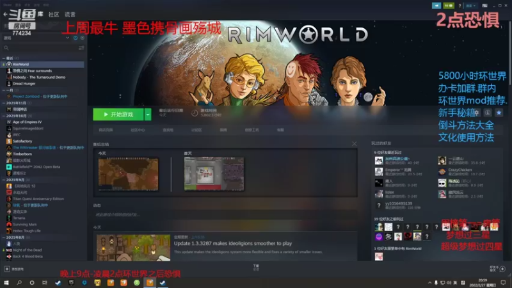Viewport: 512px width, 288px height.
Task: Select Hobo: Tough Life entry
Action: point(26,230)
